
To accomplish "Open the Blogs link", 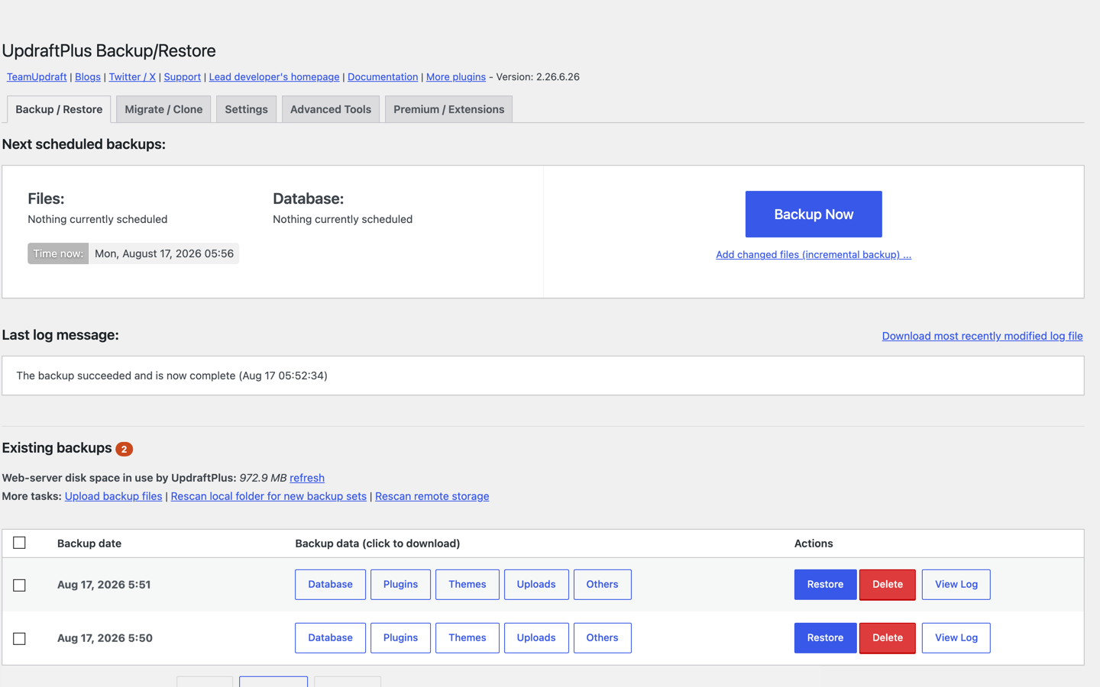I will pos(88,77).
